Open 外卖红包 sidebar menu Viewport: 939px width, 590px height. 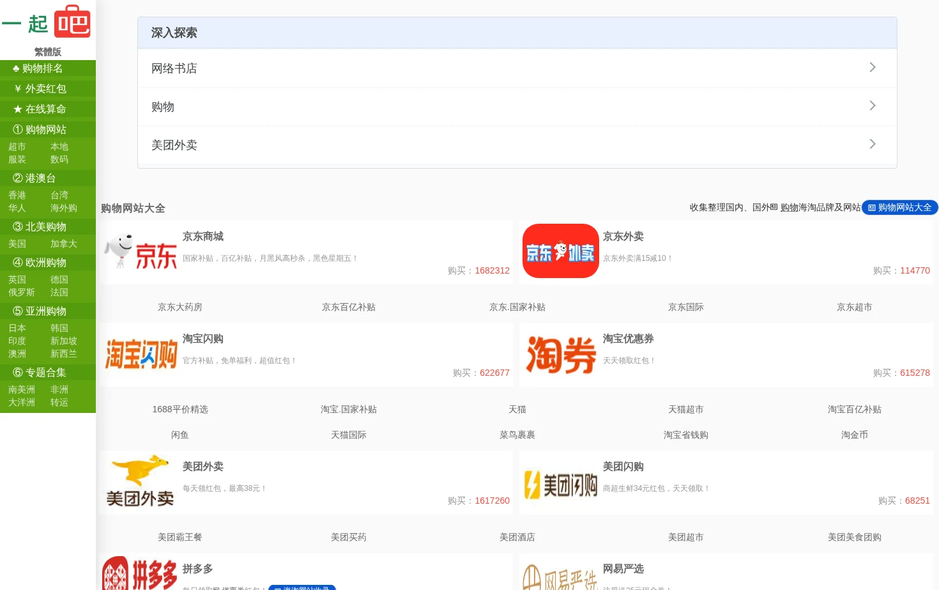pyautogui.click(x=48, y=89)
